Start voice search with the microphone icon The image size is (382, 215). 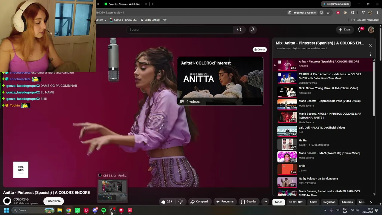click(253, 30)
